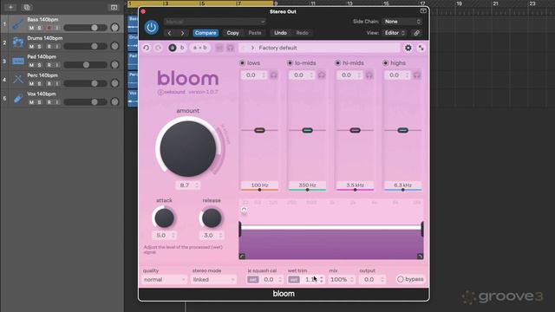Click the release knob
555x312 pixels.
click(212, 218)
